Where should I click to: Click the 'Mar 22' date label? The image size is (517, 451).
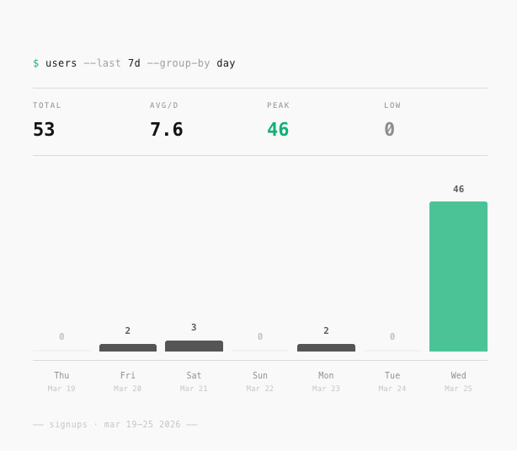tap(260, 389)
